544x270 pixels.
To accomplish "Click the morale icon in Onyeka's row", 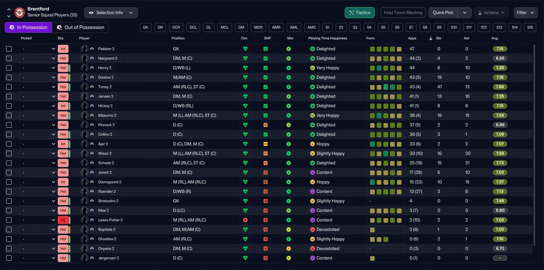I will (x=289, y=248).
